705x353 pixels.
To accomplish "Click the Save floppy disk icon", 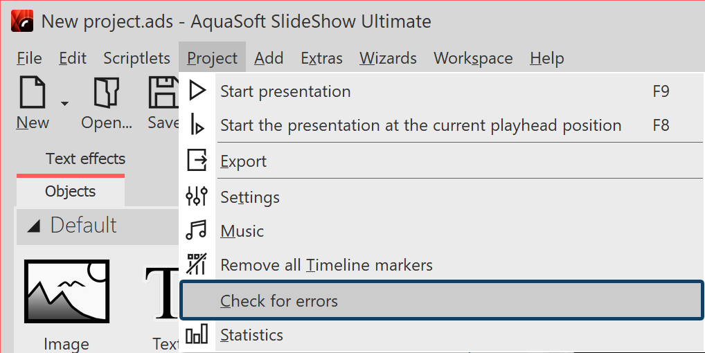I will tap(164, 93).
